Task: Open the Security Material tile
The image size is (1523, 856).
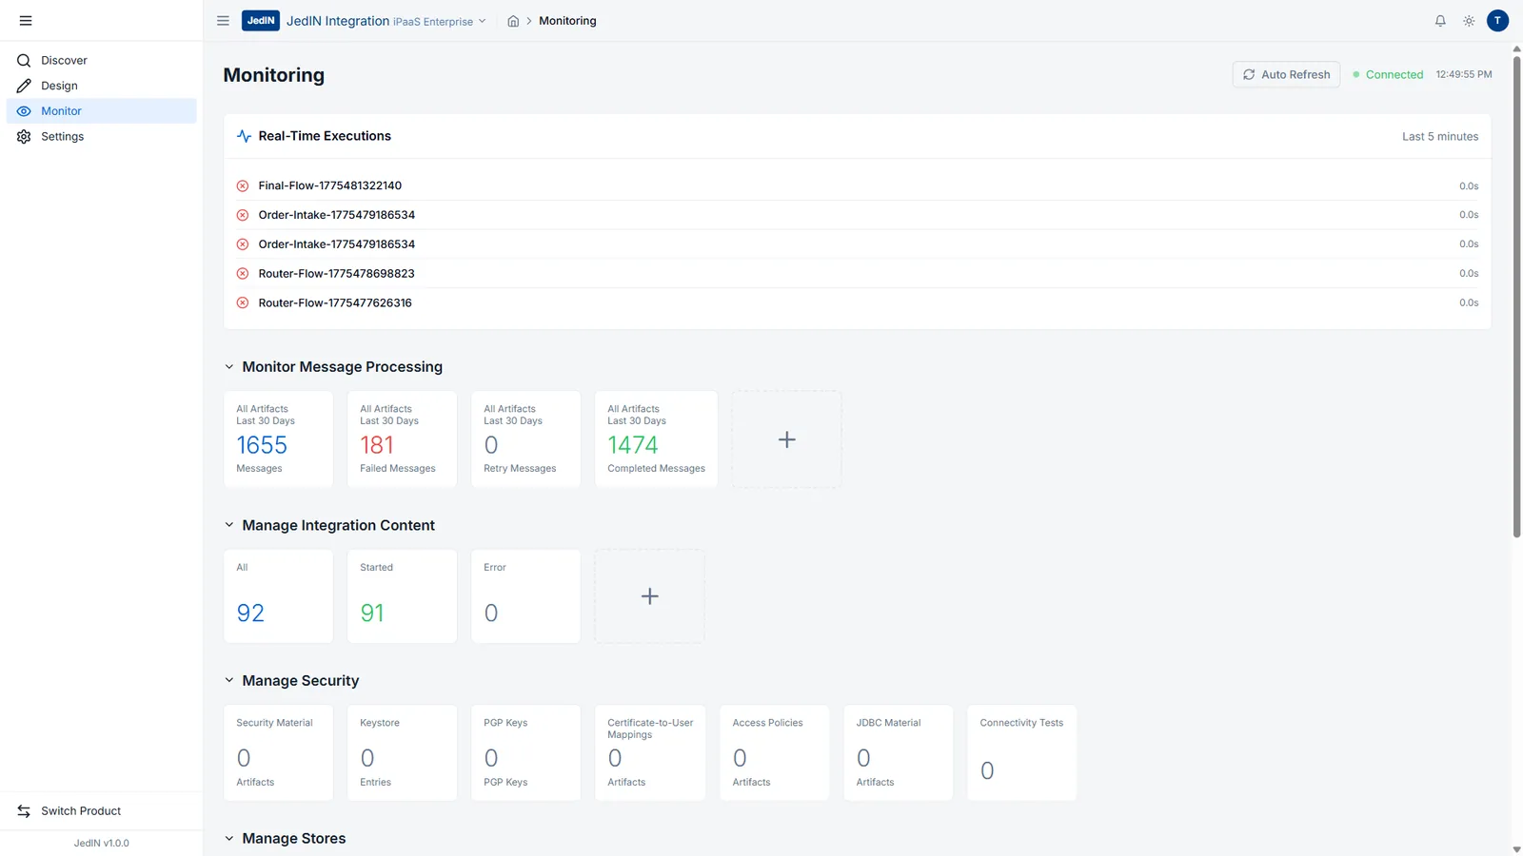Action: click(278, 752)
